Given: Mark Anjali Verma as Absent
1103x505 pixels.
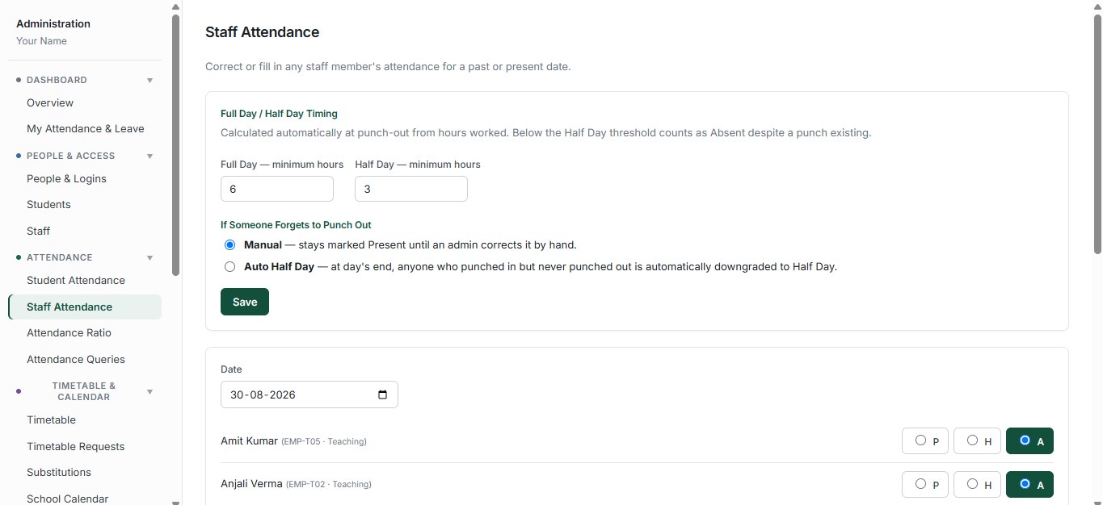Looking at the screenshot, I should [x=1029, y=485].
